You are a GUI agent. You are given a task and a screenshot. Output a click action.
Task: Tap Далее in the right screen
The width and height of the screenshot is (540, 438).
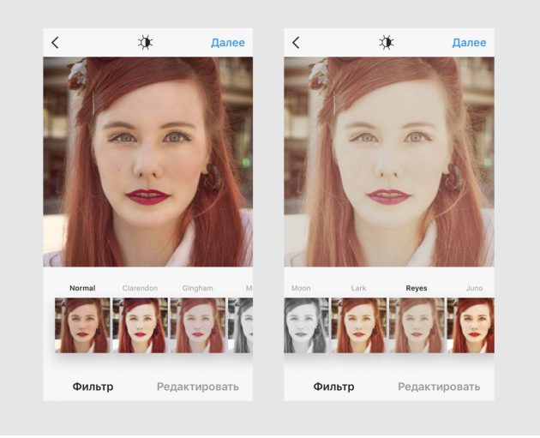(x=469, y=43)
